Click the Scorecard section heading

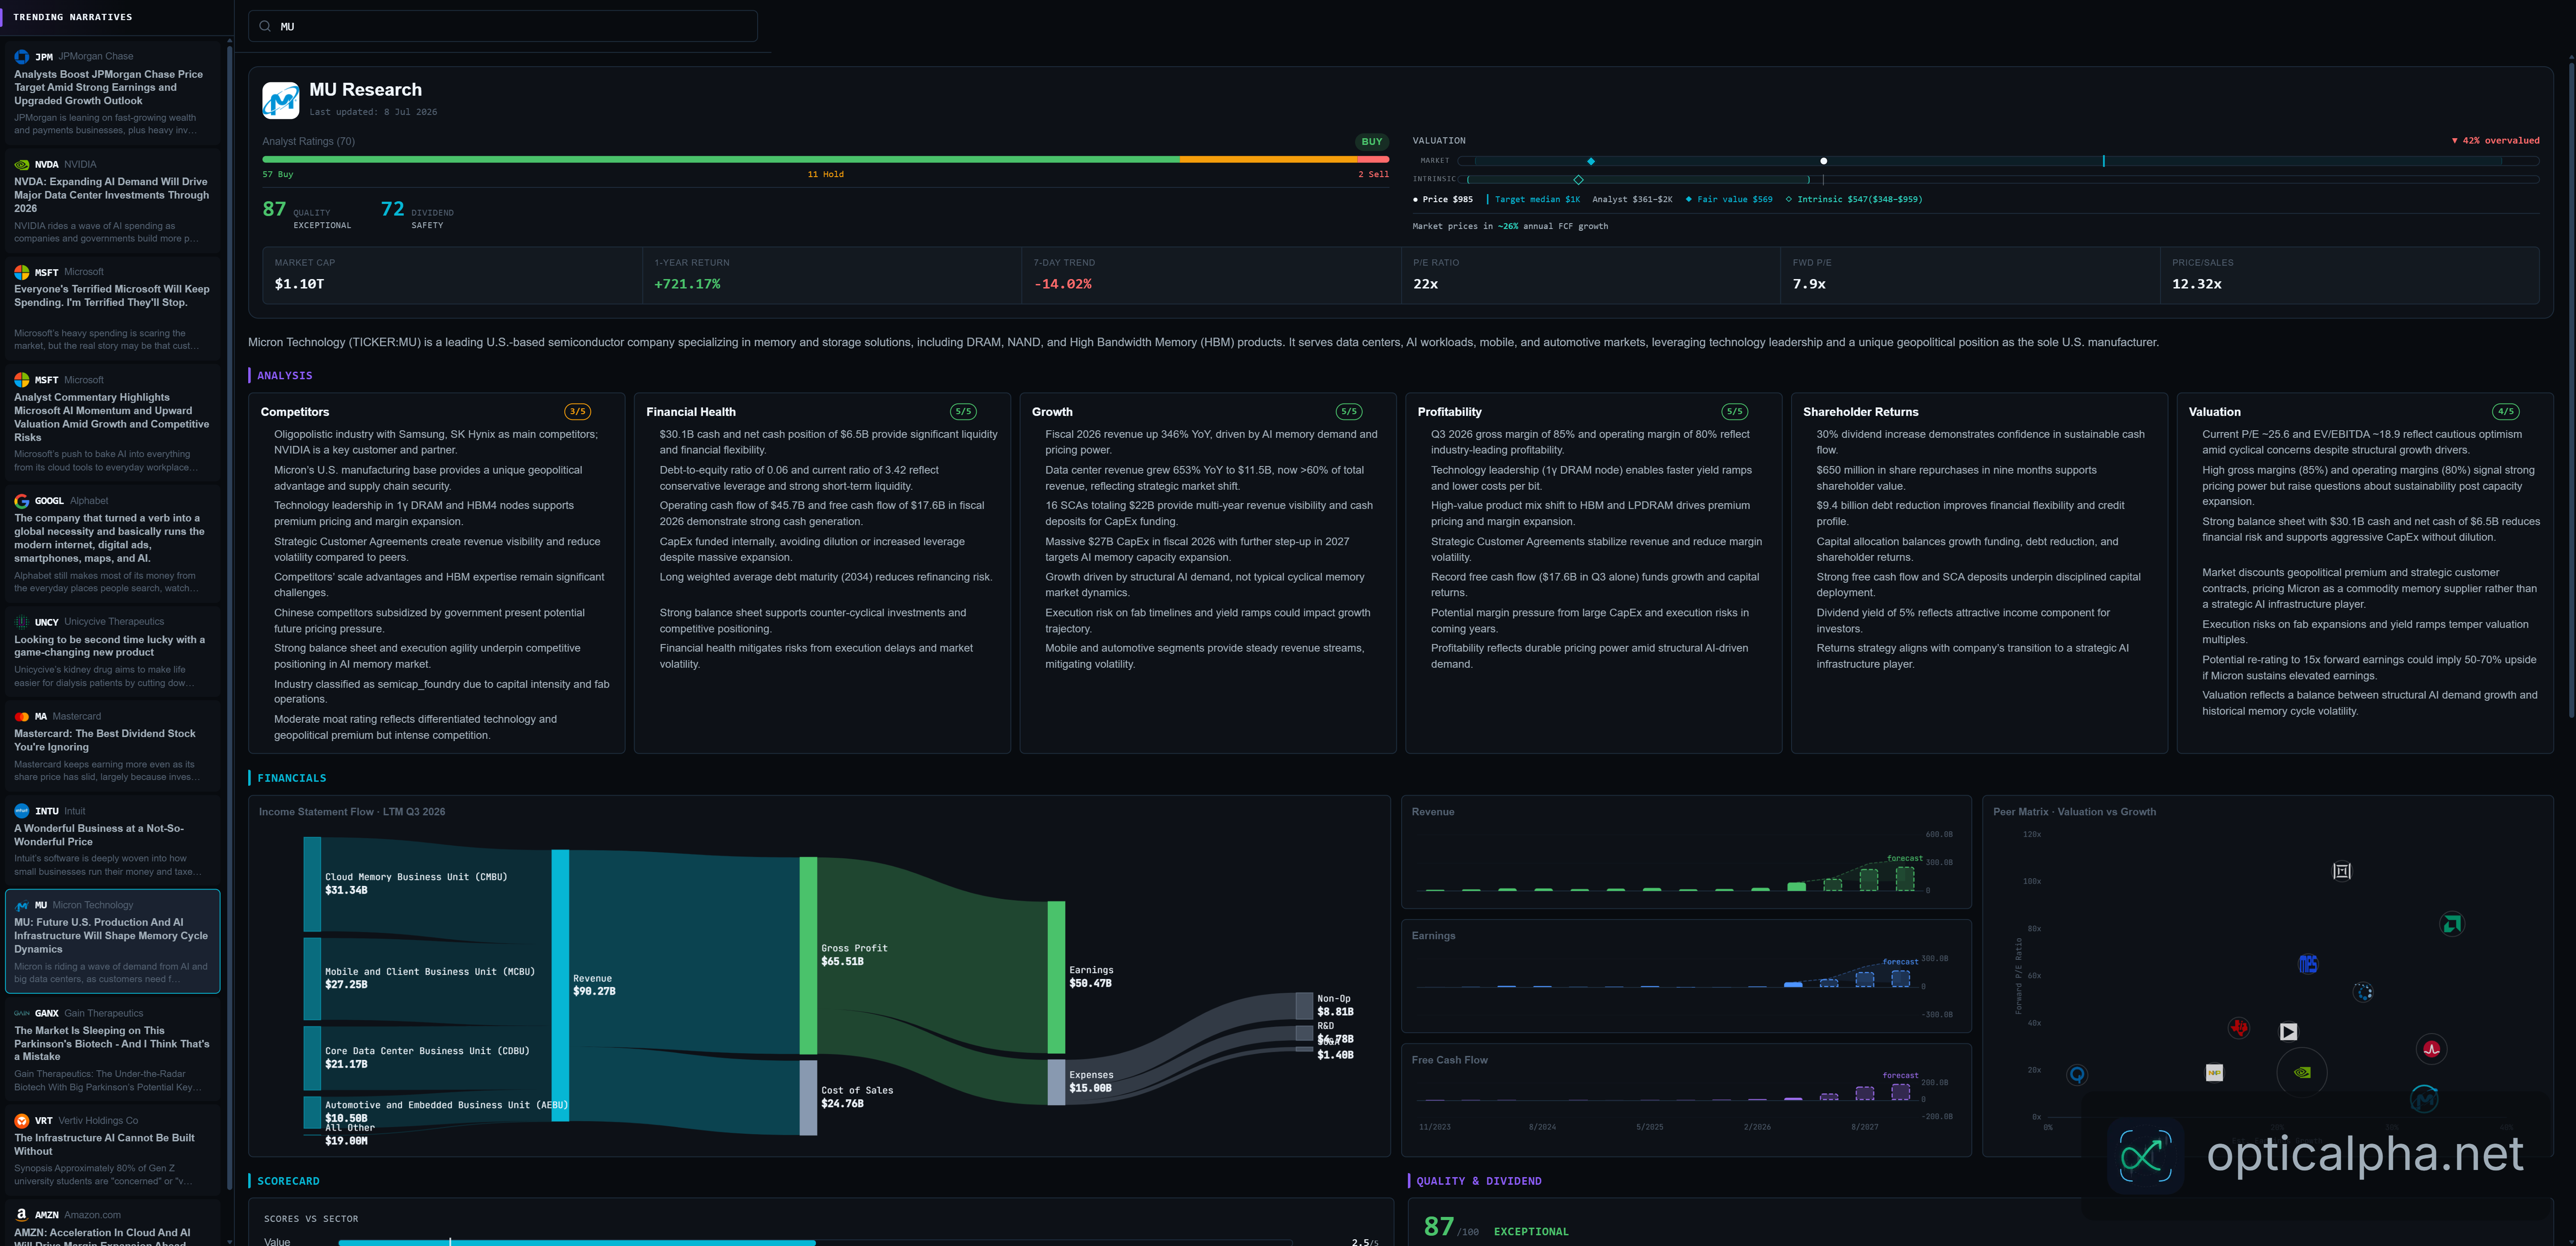[288, 1181]
